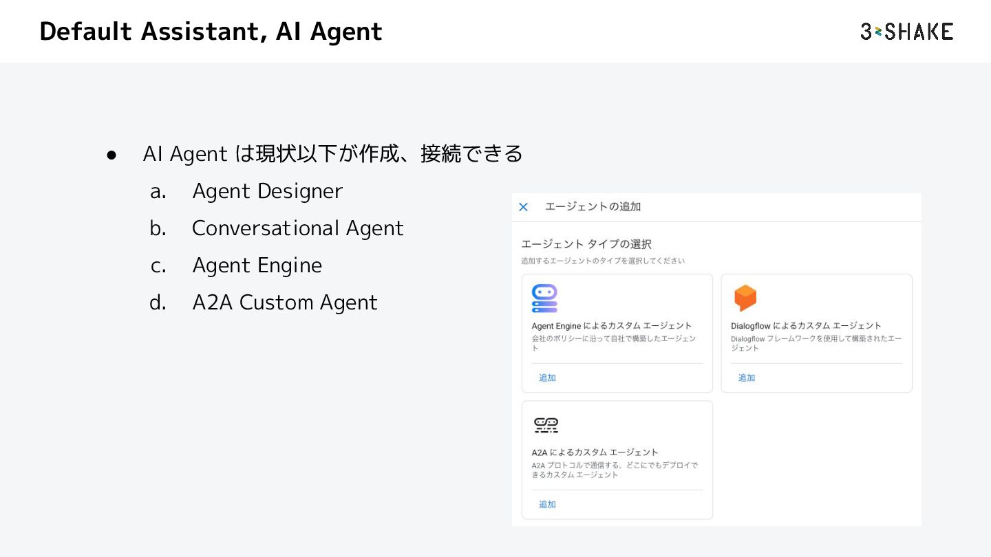The height and width of the screenshot is (557, 991).
Task: Close the エージェントの追加 dialog with X
Action: [x=523, y=207]
